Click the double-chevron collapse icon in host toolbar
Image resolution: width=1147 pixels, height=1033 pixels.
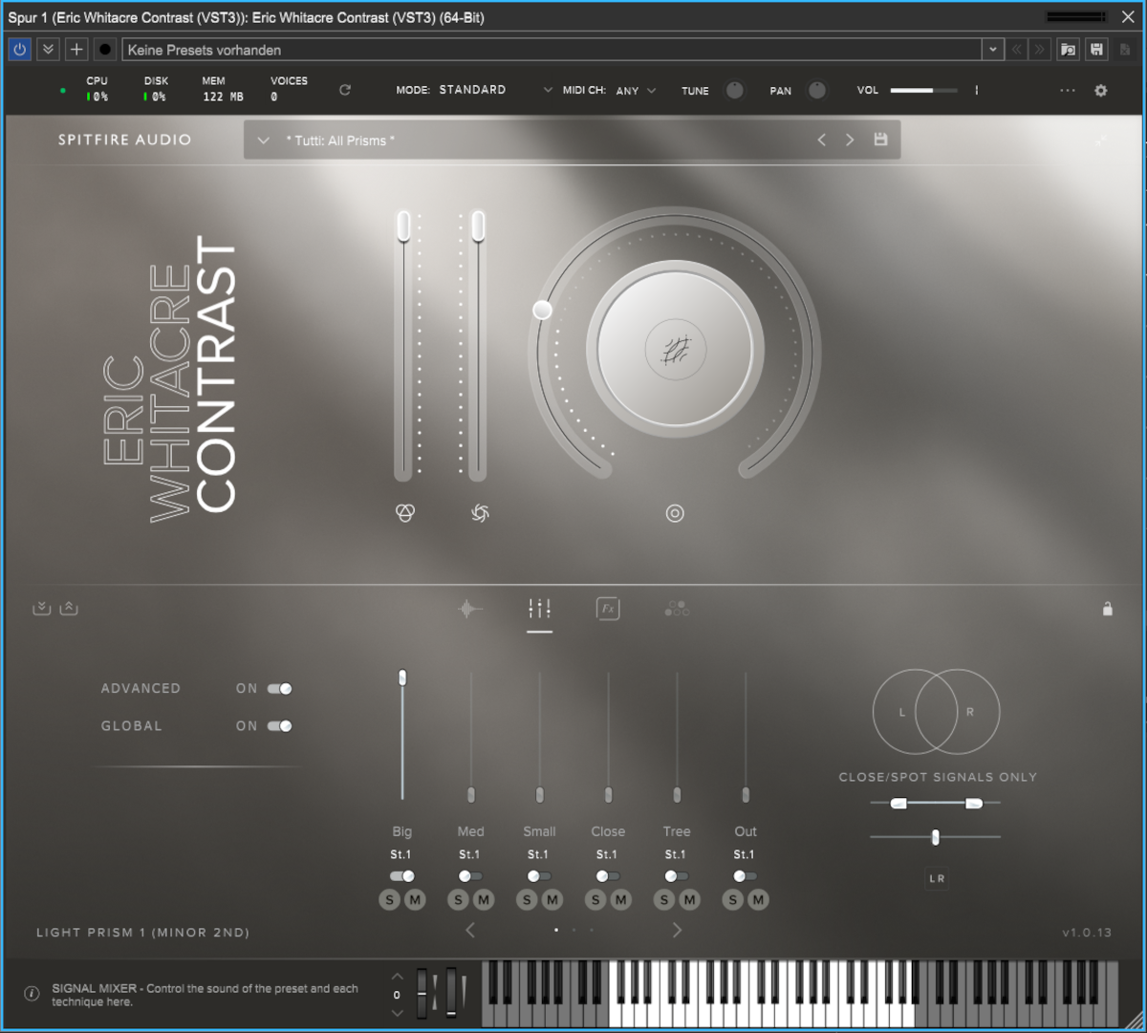pyautogui.click(x=48, y=50)
